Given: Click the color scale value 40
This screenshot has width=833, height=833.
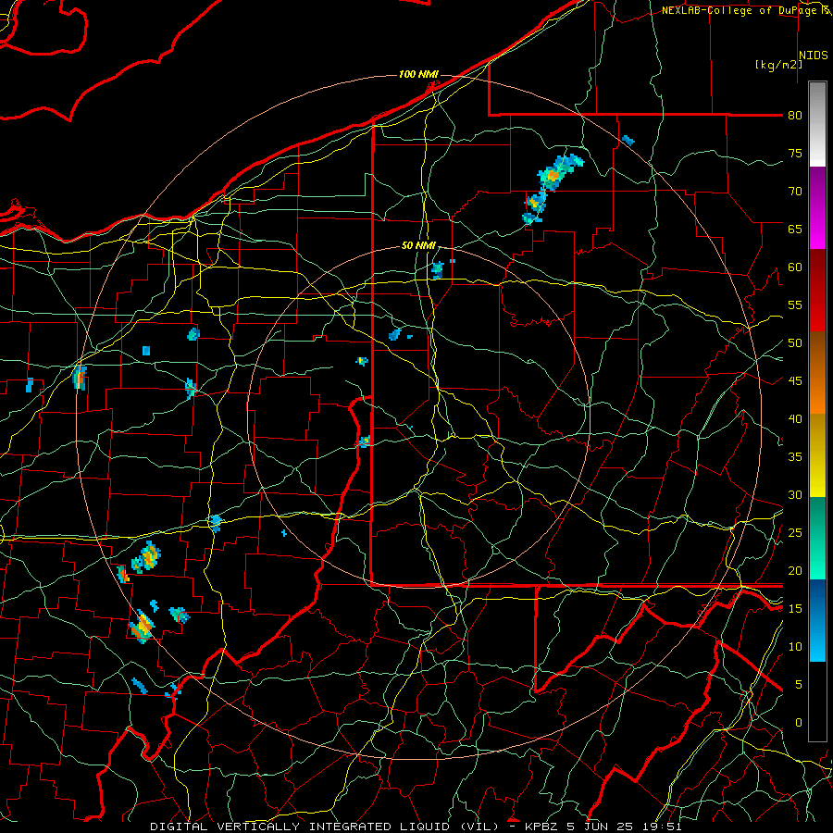Looking at the screenshot, I should (795, 419).
